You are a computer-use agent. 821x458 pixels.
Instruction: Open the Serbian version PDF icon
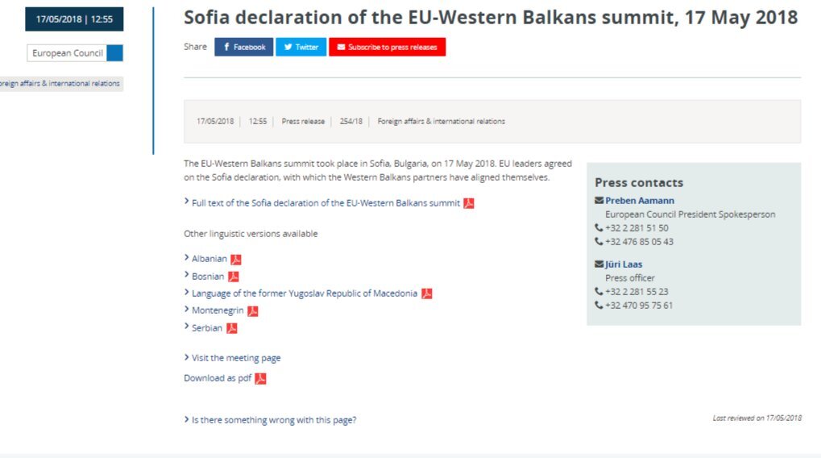(232, 328)
